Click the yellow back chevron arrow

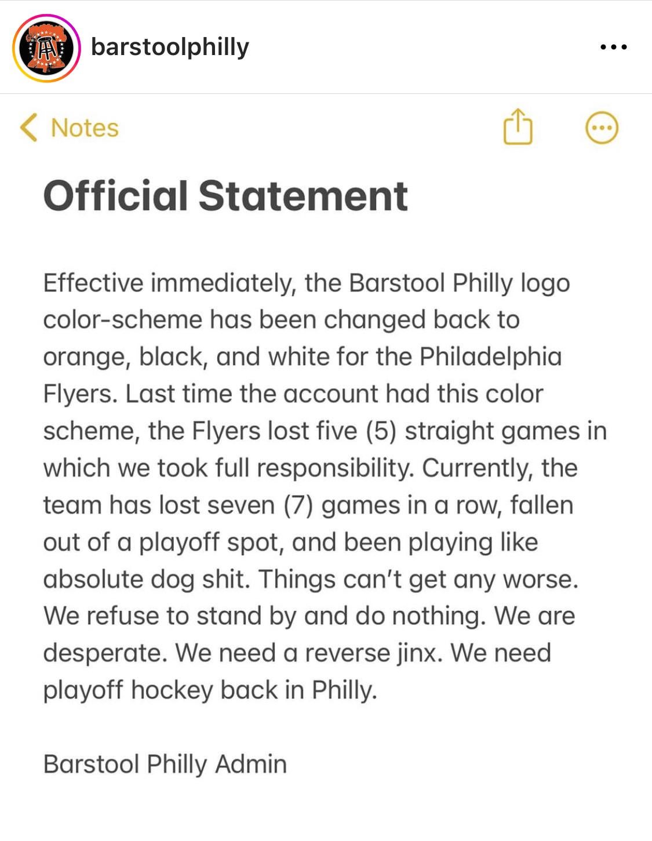click(x=28, y=128)
